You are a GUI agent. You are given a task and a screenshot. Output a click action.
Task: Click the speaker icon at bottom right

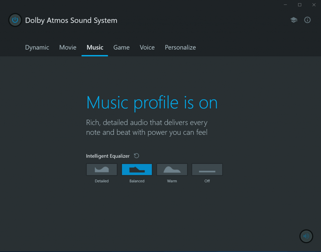pos(306,236)
